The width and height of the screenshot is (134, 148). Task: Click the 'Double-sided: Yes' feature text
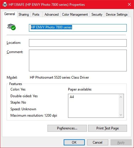[24, 96]
